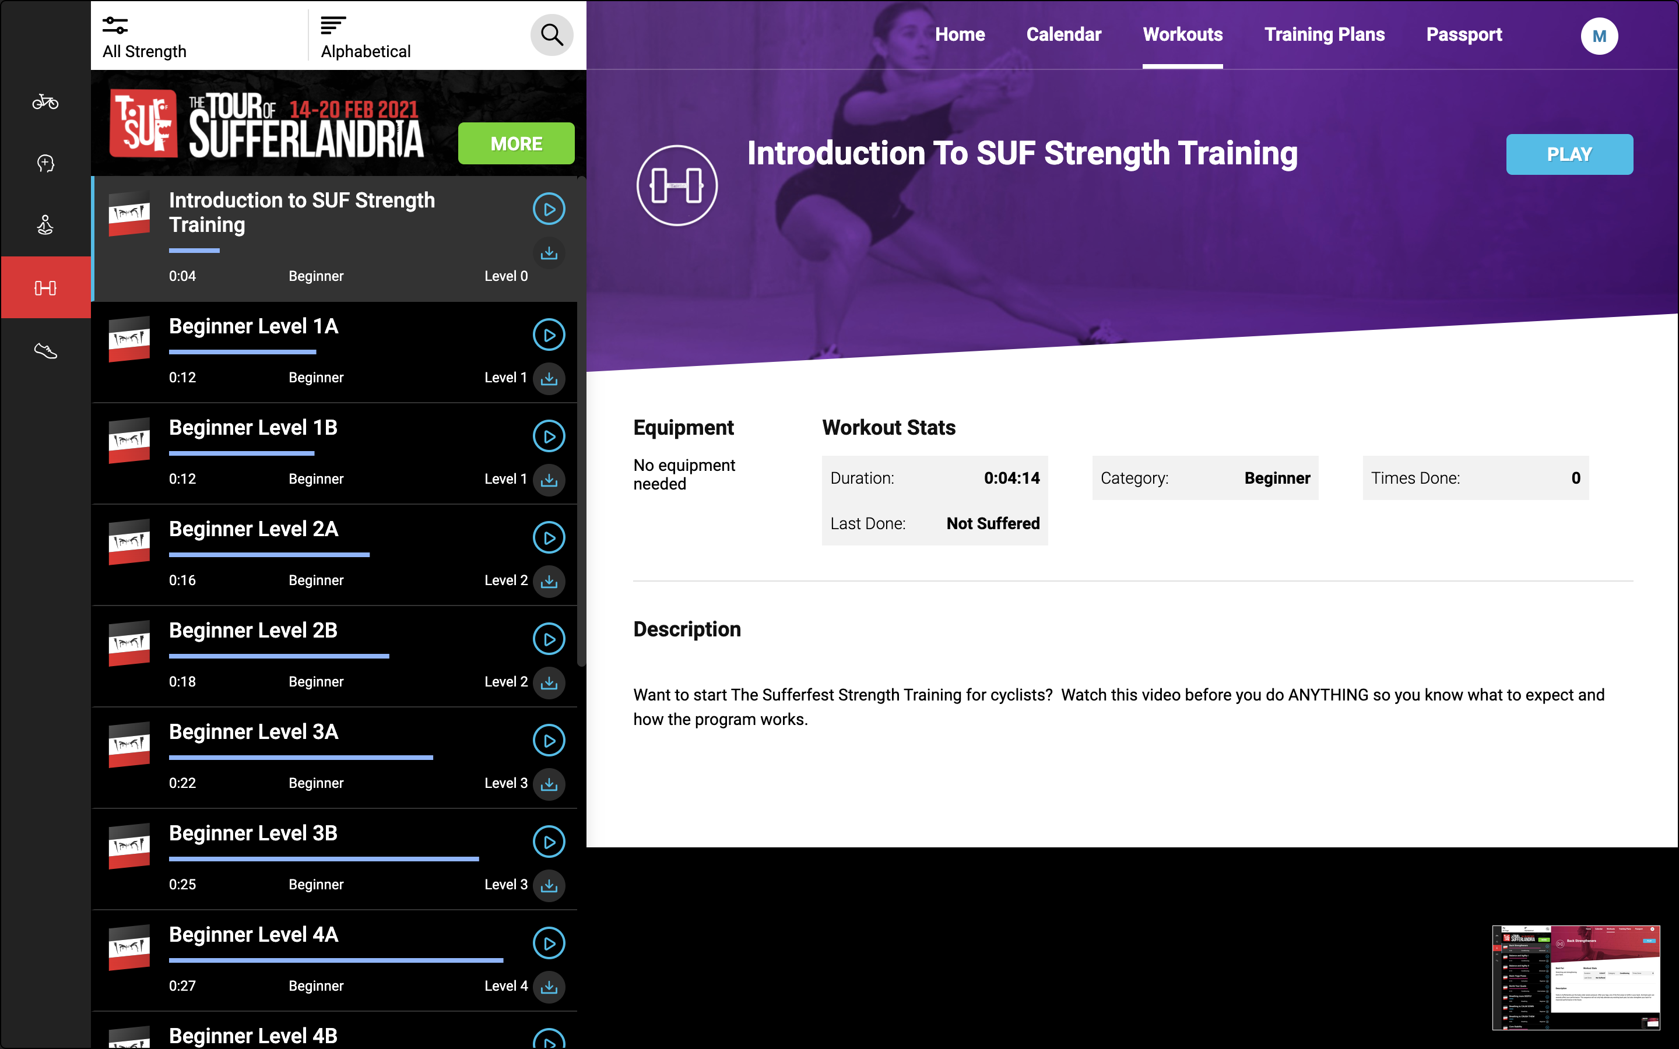Click the large dumbbell workout type icon

676,185
